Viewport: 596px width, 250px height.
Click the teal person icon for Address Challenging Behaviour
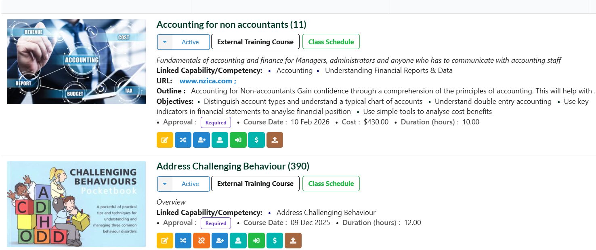(238, 241)
